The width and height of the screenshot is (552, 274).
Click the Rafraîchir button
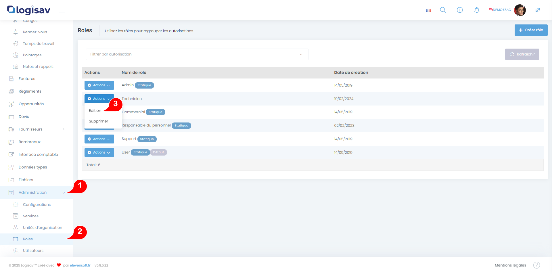coord(522,54)
